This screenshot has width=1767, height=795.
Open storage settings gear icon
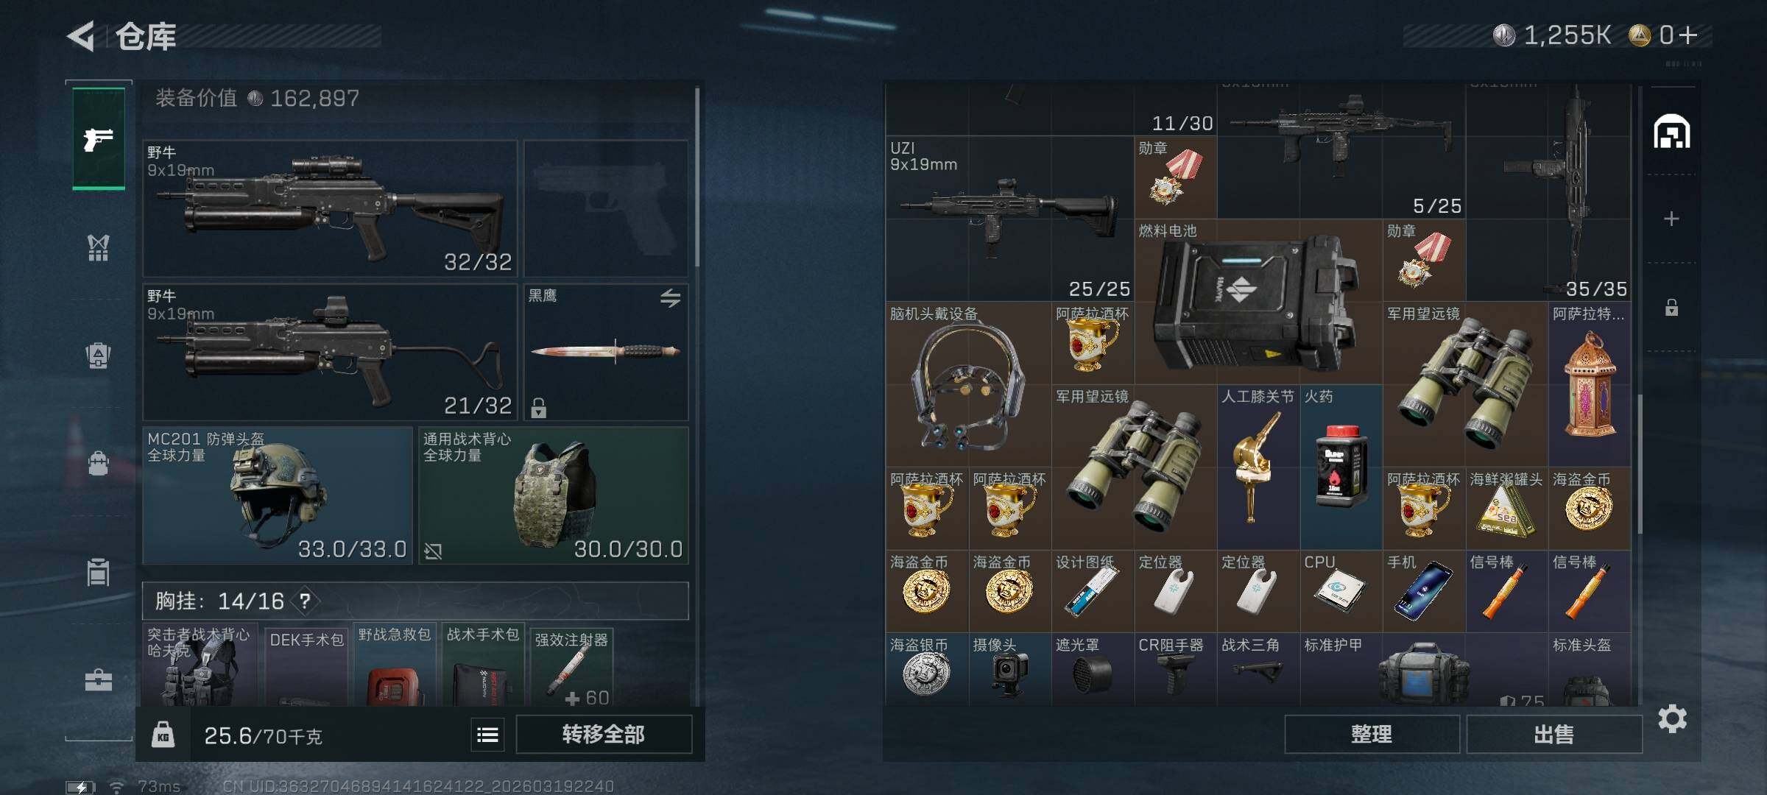pyautogui.click(x=1672, y=718)
